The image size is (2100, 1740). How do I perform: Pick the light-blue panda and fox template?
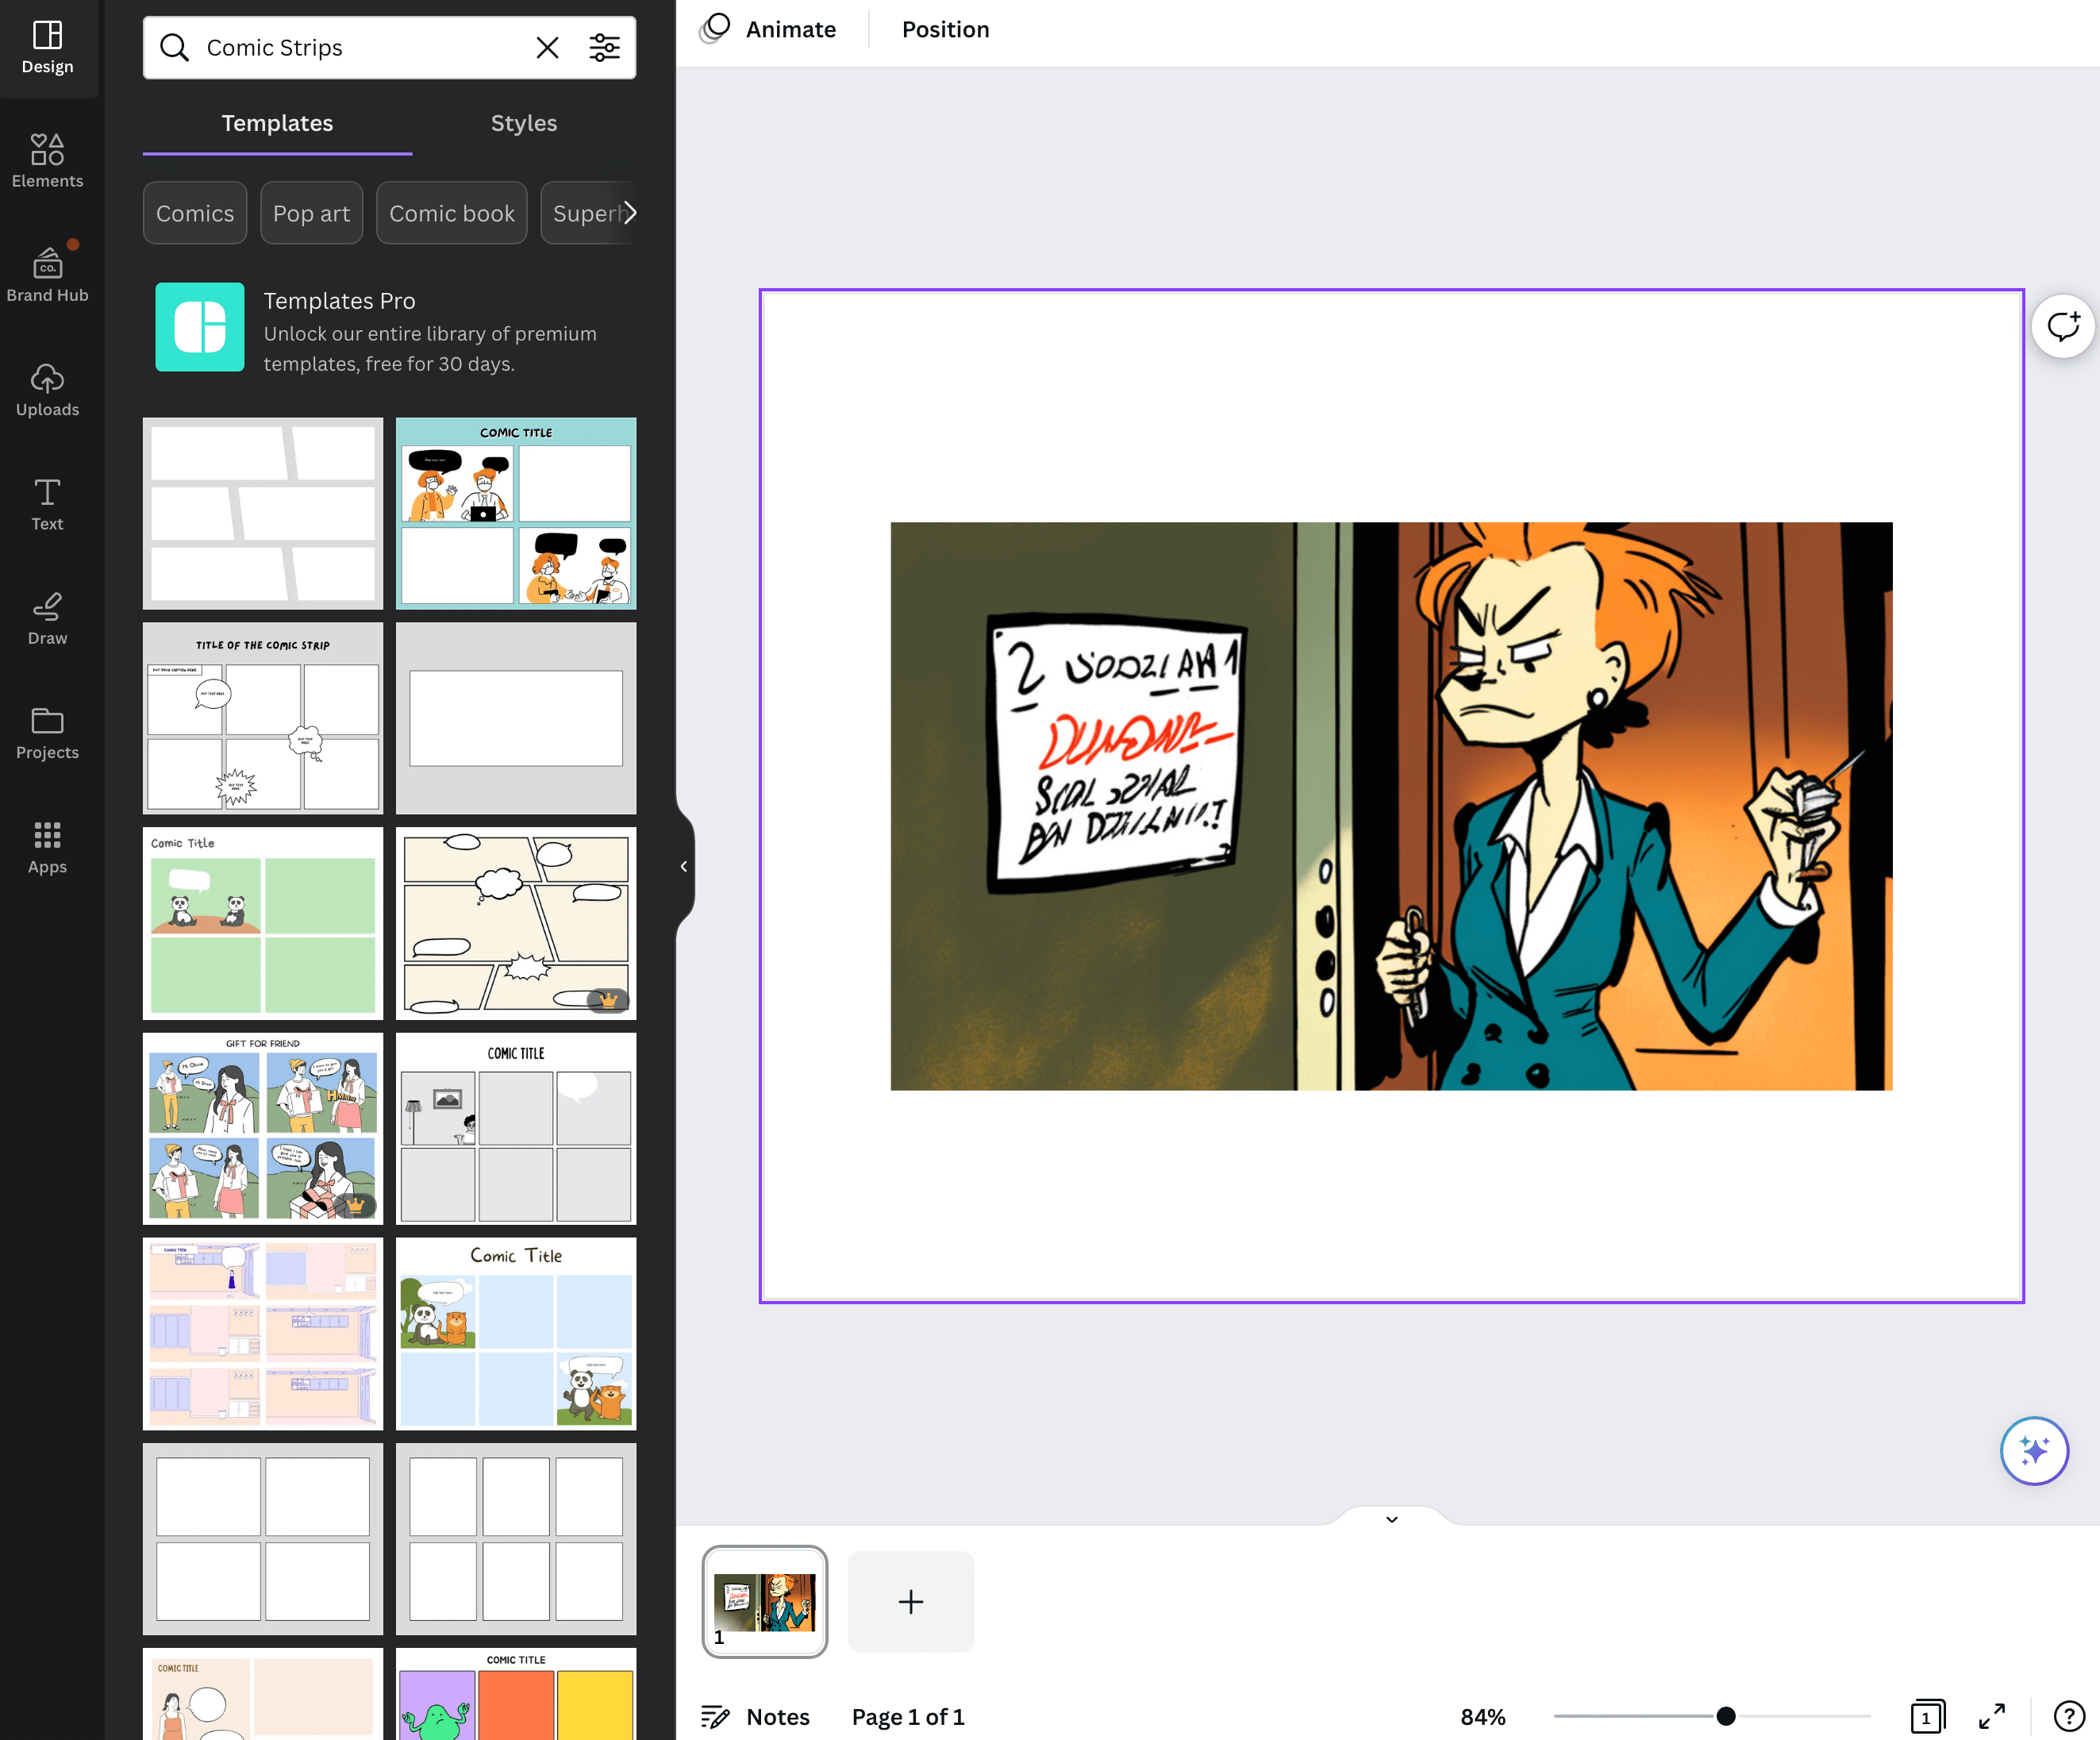click(516, 1333)
